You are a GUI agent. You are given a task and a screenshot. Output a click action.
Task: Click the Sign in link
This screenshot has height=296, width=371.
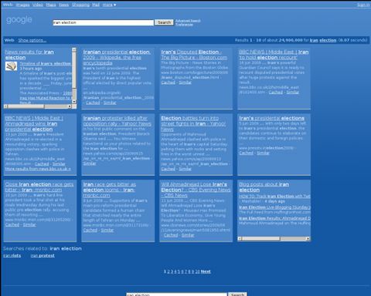coord(363,5)
